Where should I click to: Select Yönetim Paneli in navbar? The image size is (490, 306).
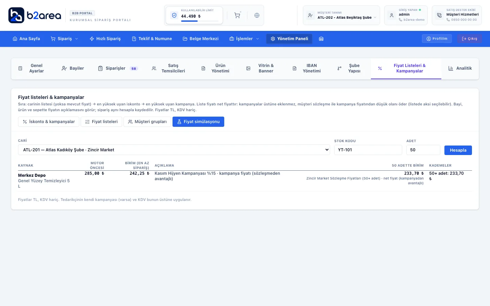[289, 39]
